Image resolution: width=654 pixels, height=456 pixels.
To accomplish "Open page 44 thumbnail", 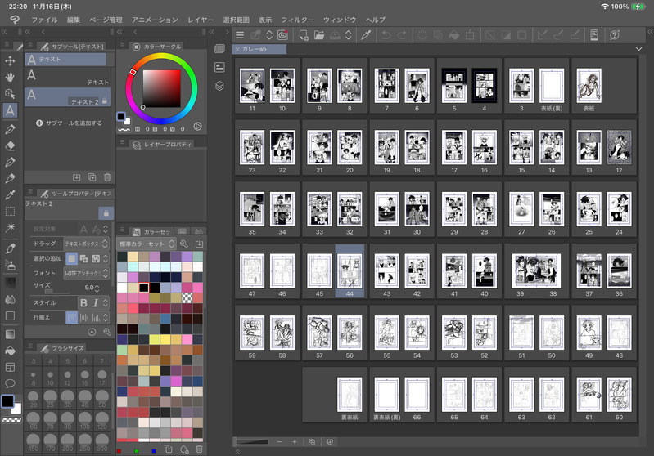I will tap(350, 271).
